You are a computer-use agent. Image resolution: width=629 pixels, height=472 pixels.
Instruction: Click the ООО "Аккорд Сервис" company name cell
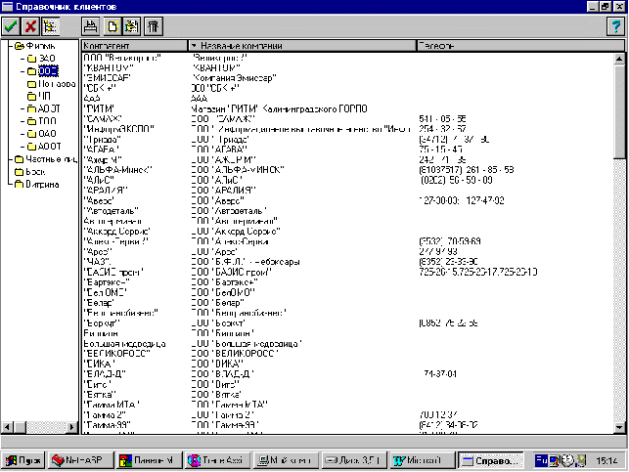tap(236, 231)
